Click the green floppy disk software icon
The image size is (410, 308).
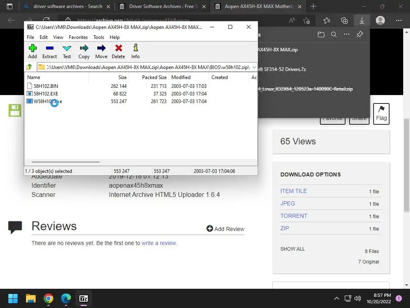click(x=15, y=110)
